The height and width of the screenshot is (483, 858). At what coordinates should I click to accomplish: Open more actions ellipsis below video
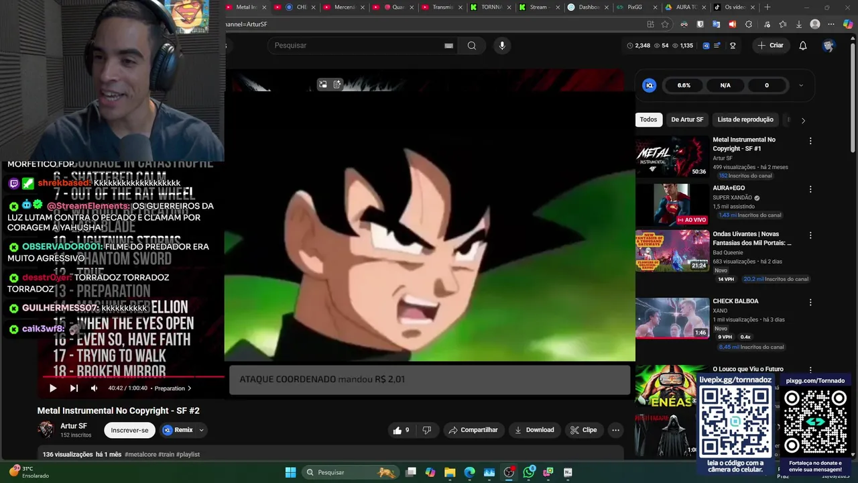coord(615,430)
